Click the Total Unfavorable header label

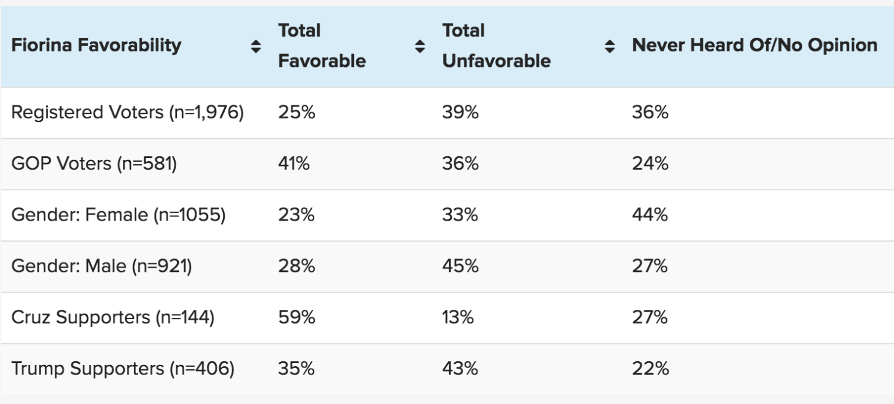coord(496,45)
